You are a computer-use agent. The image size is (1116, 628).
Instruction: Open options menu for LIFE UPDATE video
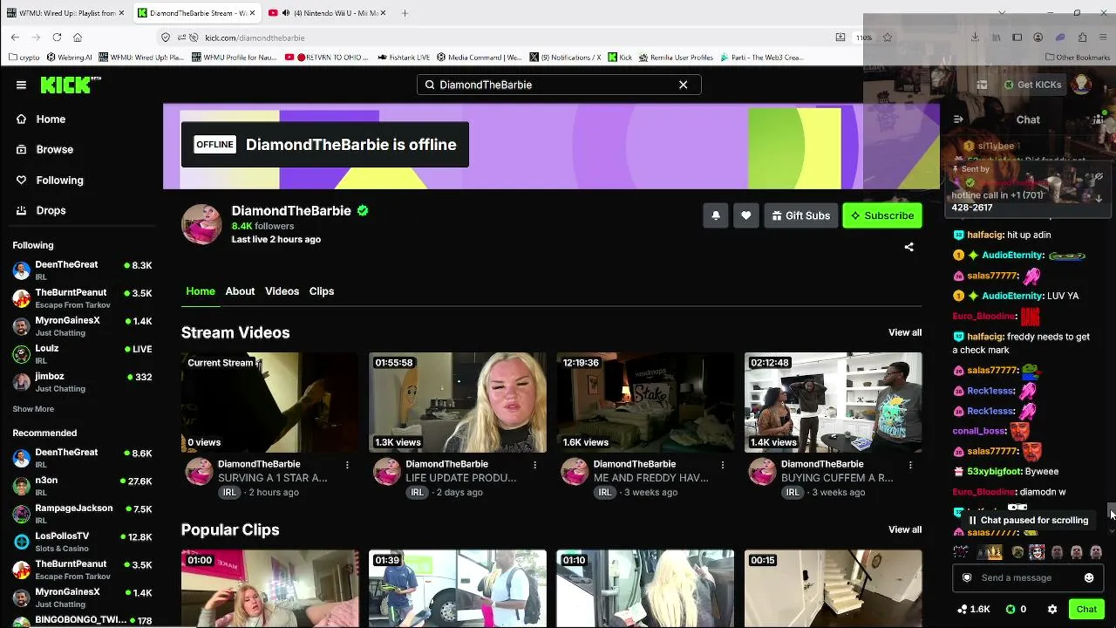pyautogui.click(x=534, y=465)
